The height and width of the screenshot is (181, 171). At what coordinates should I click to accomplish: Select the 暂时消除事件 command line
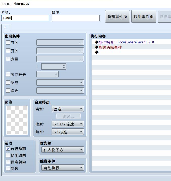click(x=132, y=47)
